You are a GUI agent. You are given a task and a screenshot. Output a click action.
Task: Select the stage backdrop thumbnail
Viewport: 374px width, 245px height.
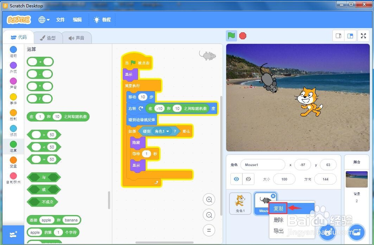(356, 179)
